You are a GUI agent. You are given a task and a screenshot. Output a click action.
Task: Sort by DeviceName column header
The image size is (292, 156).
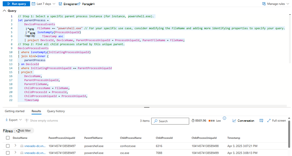click(20, 138)
